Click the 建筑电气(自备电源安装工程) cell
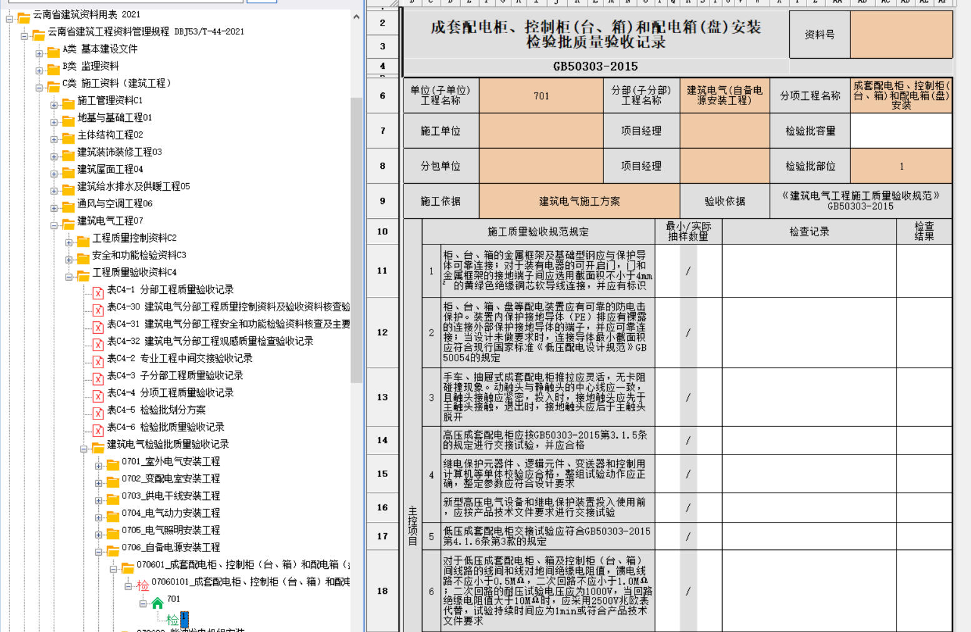The height and width of the screenshot is (632, 971). (725, 96)
